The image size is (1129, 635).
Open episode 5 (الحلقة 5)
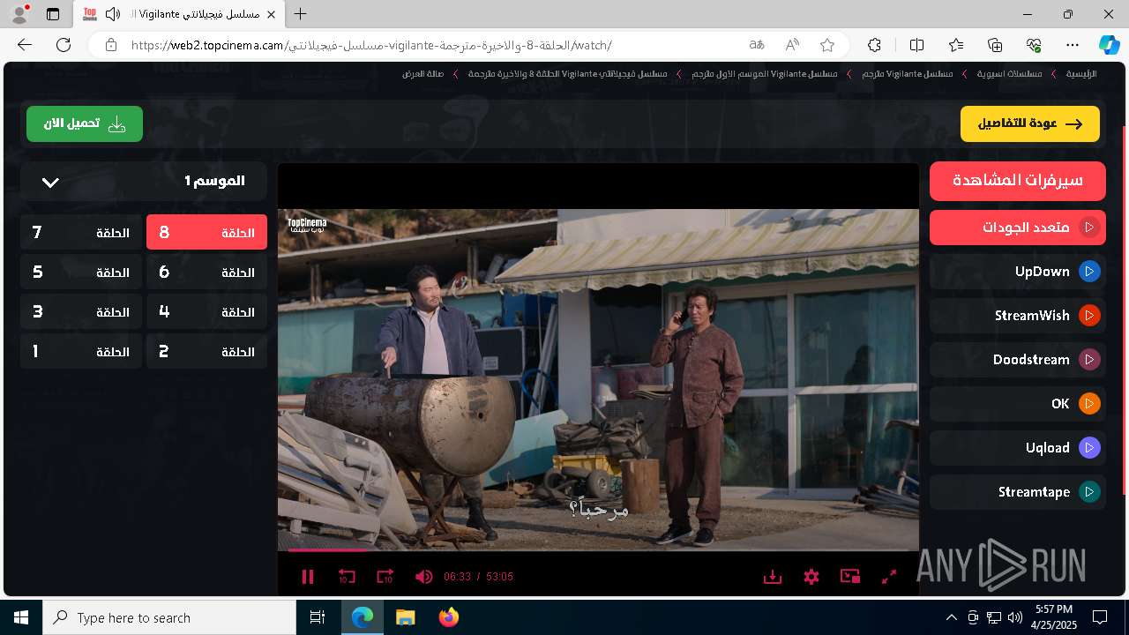[81, 273]
